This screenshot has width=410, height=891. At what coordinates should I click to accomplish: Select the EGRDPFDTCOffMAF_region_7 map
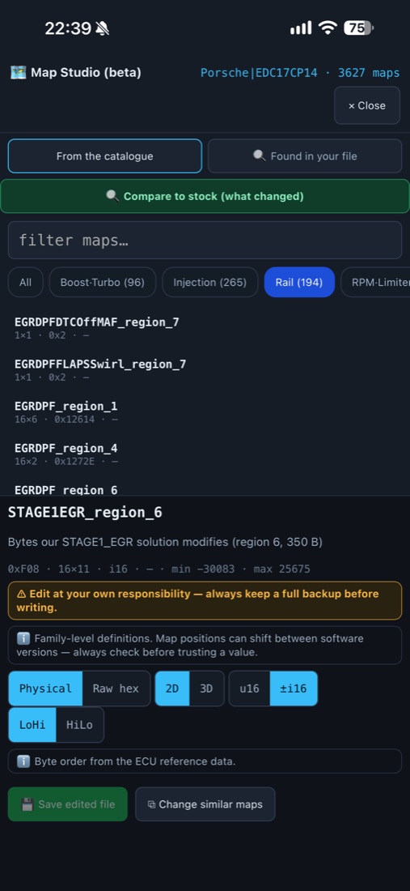[x=97, y=328]
